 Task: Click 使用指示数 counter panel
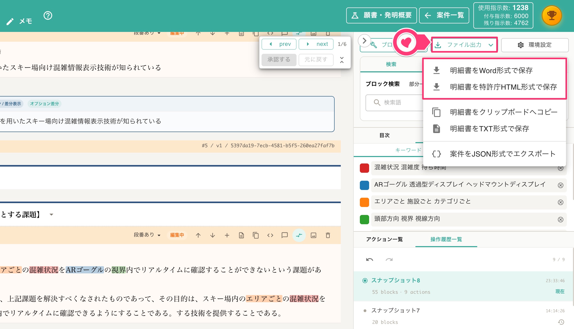pyautogui.click(x=503, y=15)
